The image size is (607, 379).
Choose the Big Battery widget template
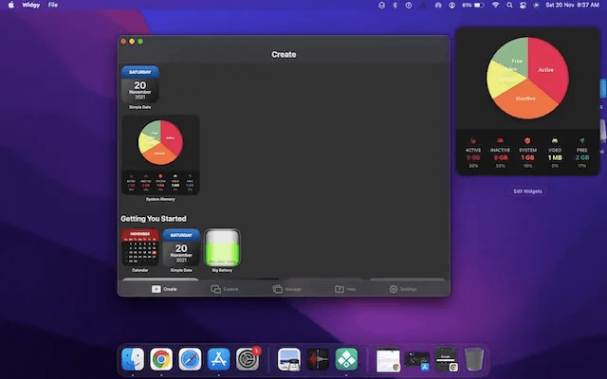pos(223,250)
